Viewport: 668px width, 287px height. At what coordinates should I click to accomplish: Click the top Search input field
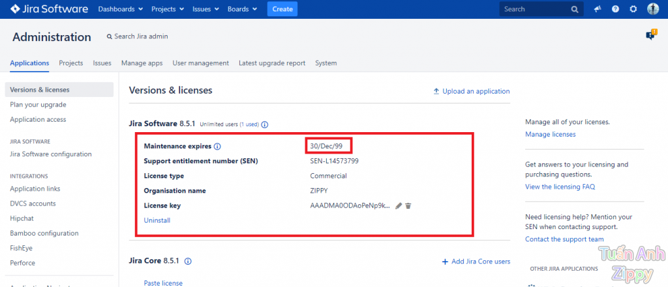535,9
